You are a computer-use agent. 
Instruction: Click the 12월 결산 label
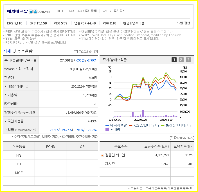coord(183,23)
